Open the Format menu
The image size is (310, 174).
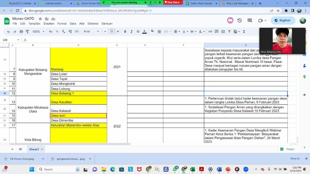coord(62,24)
